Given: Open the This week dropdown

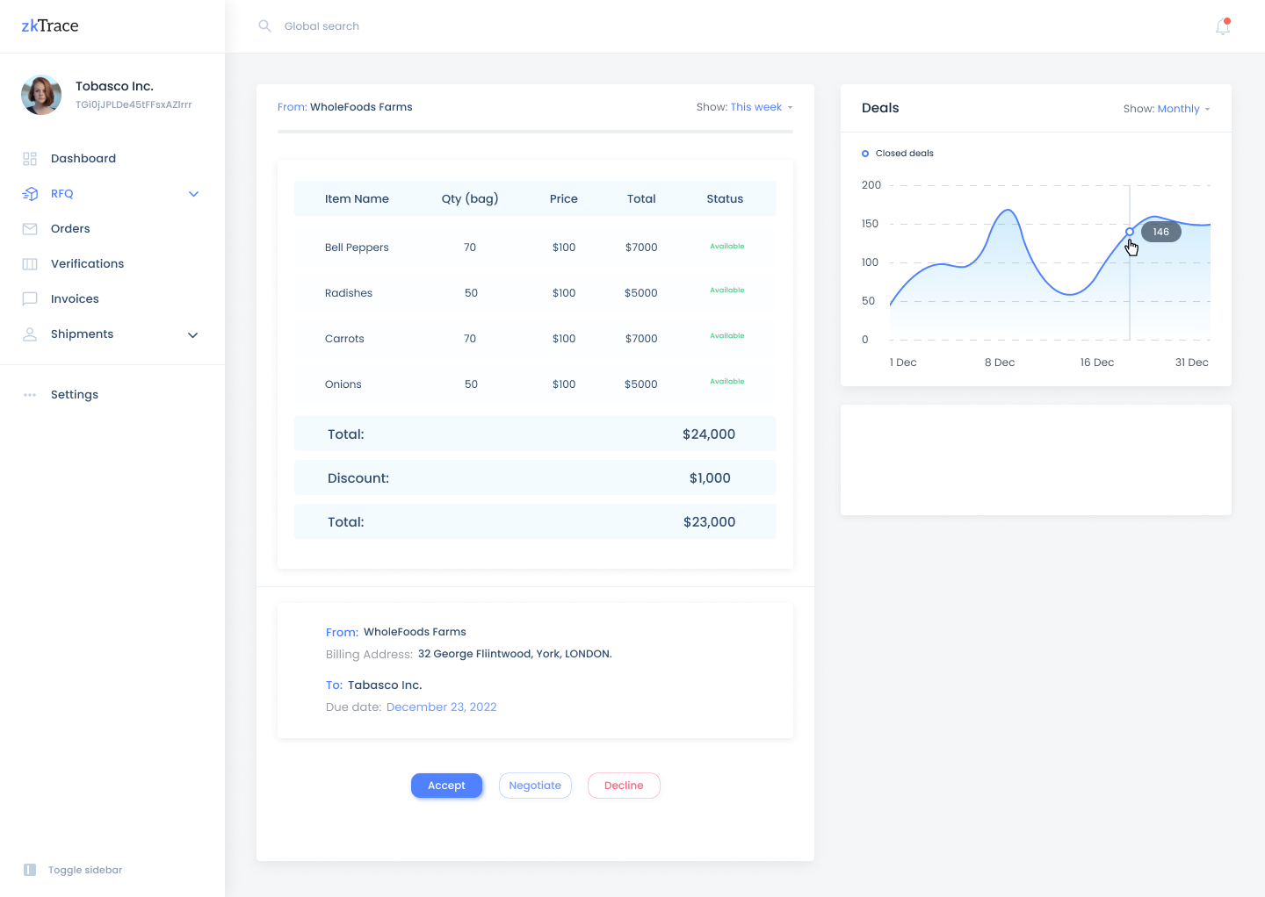Looking at the screenshot, I should tap(761, 107).
